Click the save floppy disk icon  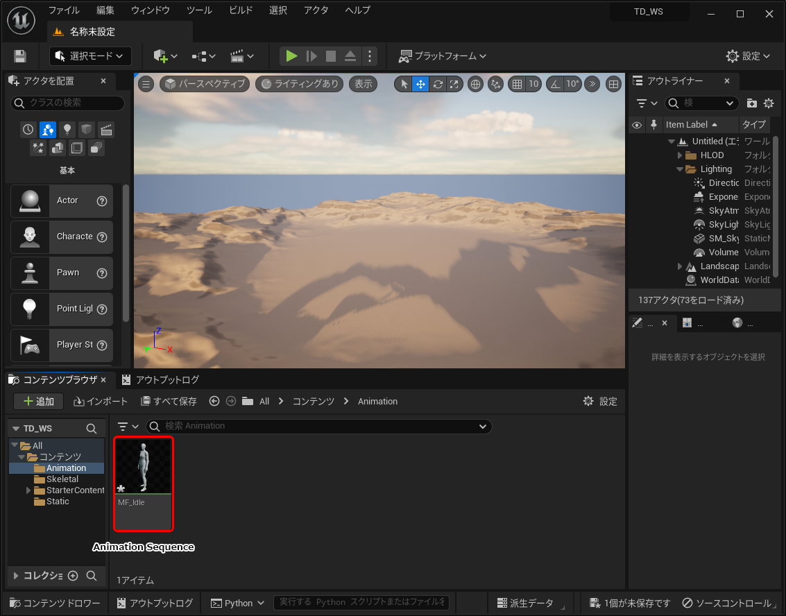tap(20, 56)
